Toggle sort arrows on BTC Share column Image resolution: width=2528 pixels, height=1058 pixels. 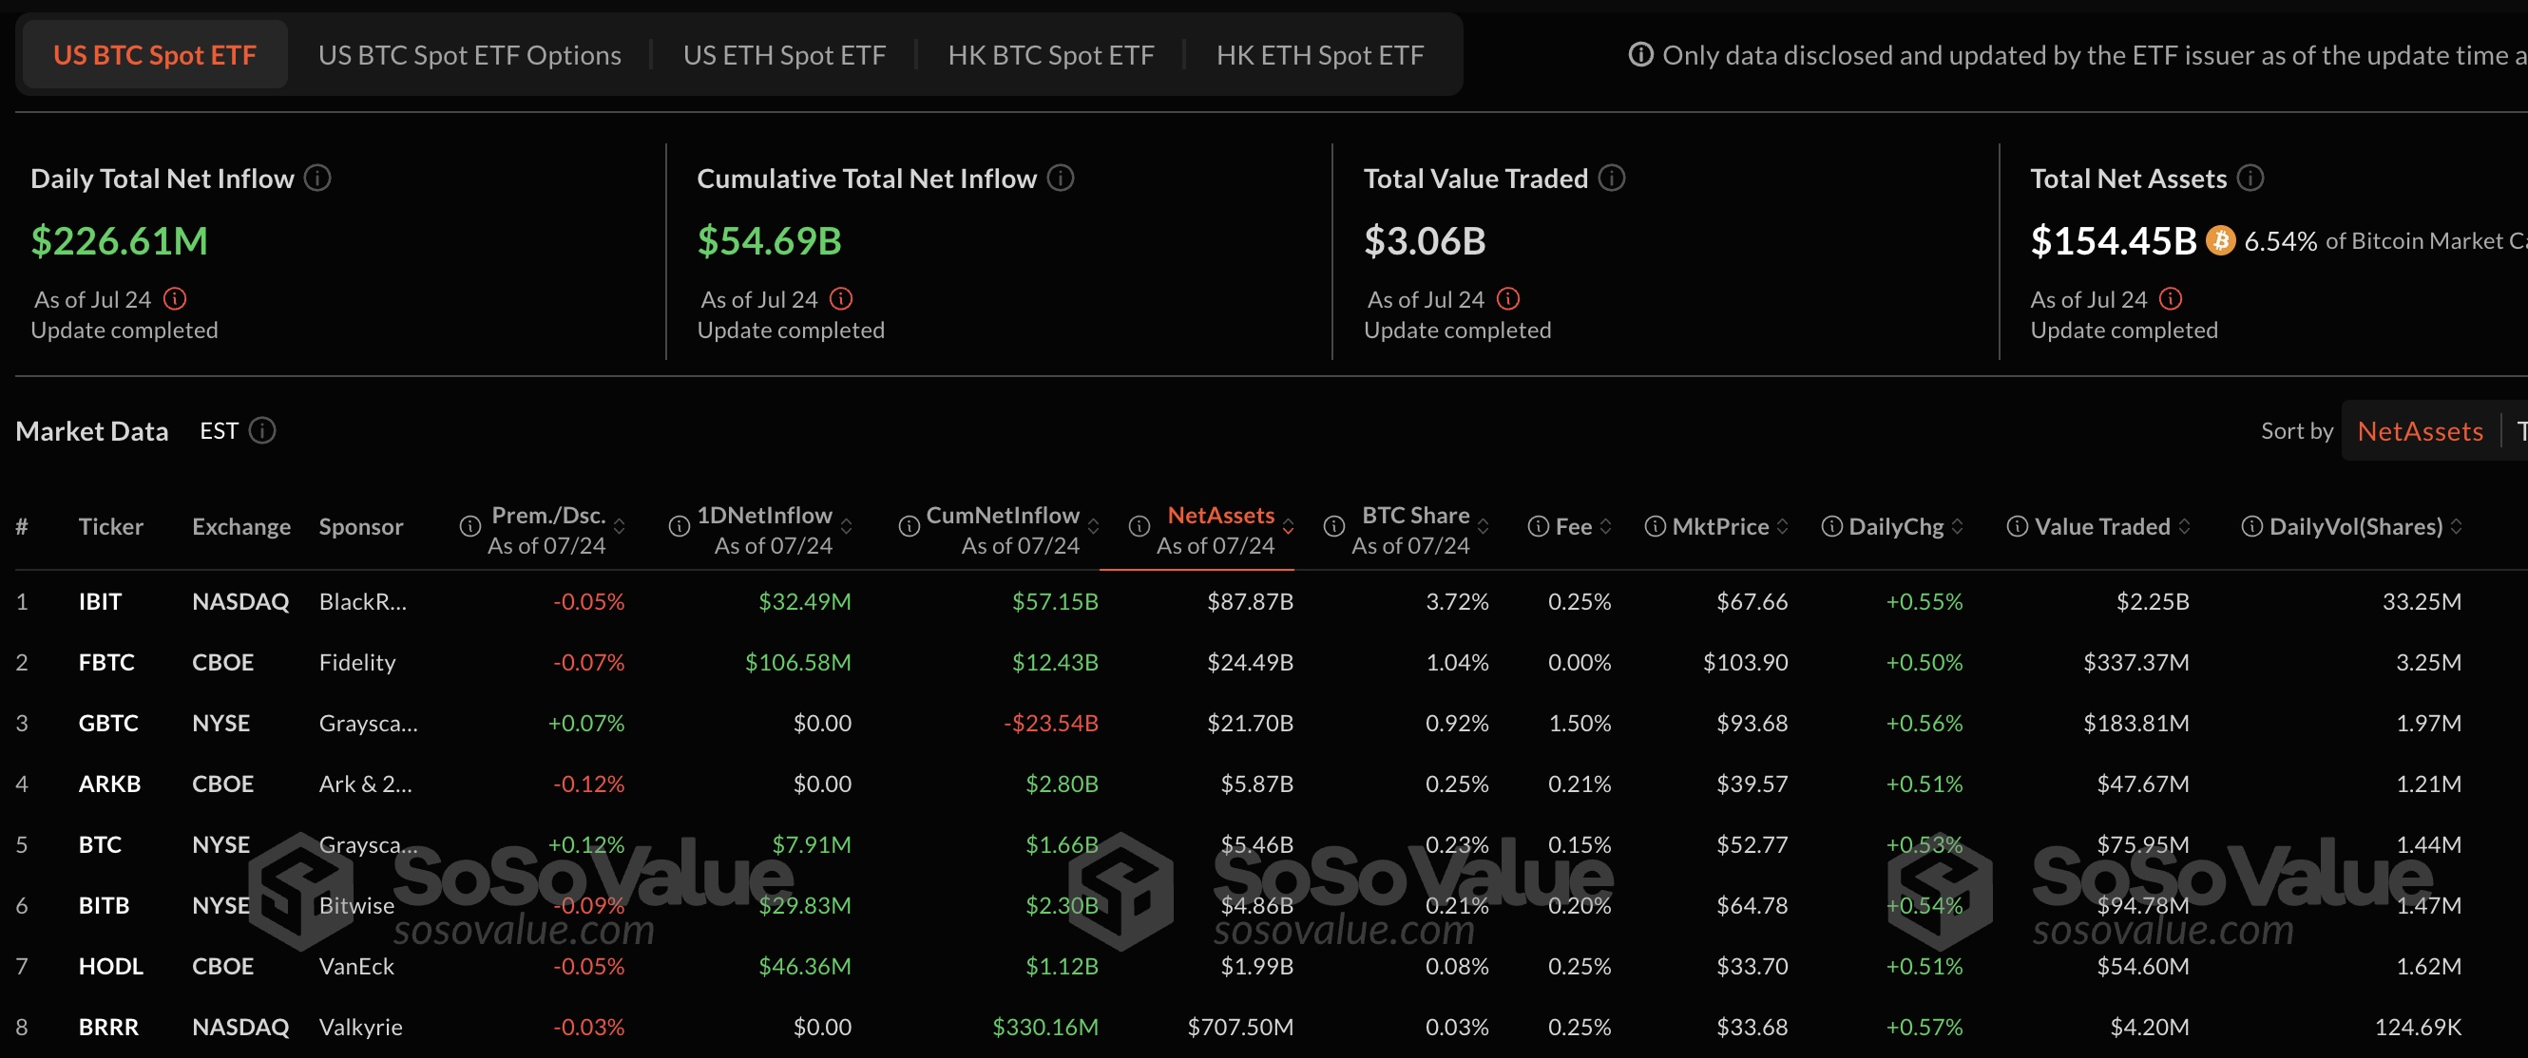click(x=1484, y=526)
